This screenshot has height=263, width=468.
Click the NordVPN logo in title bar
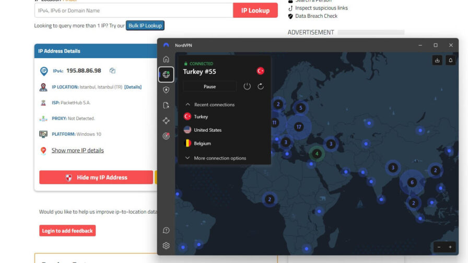coord(166,45)
